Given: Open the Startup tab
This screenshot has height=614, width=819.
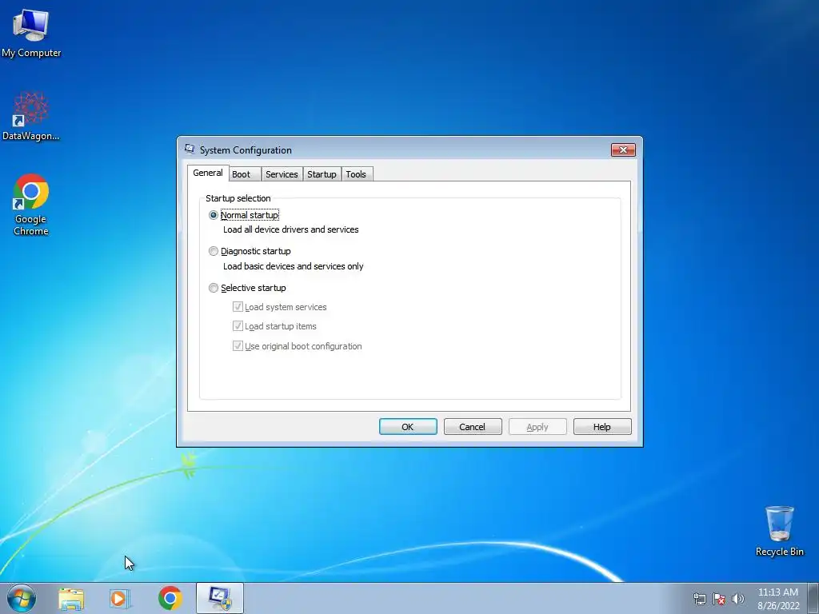Looking at the screenshot, I should 322,174.
